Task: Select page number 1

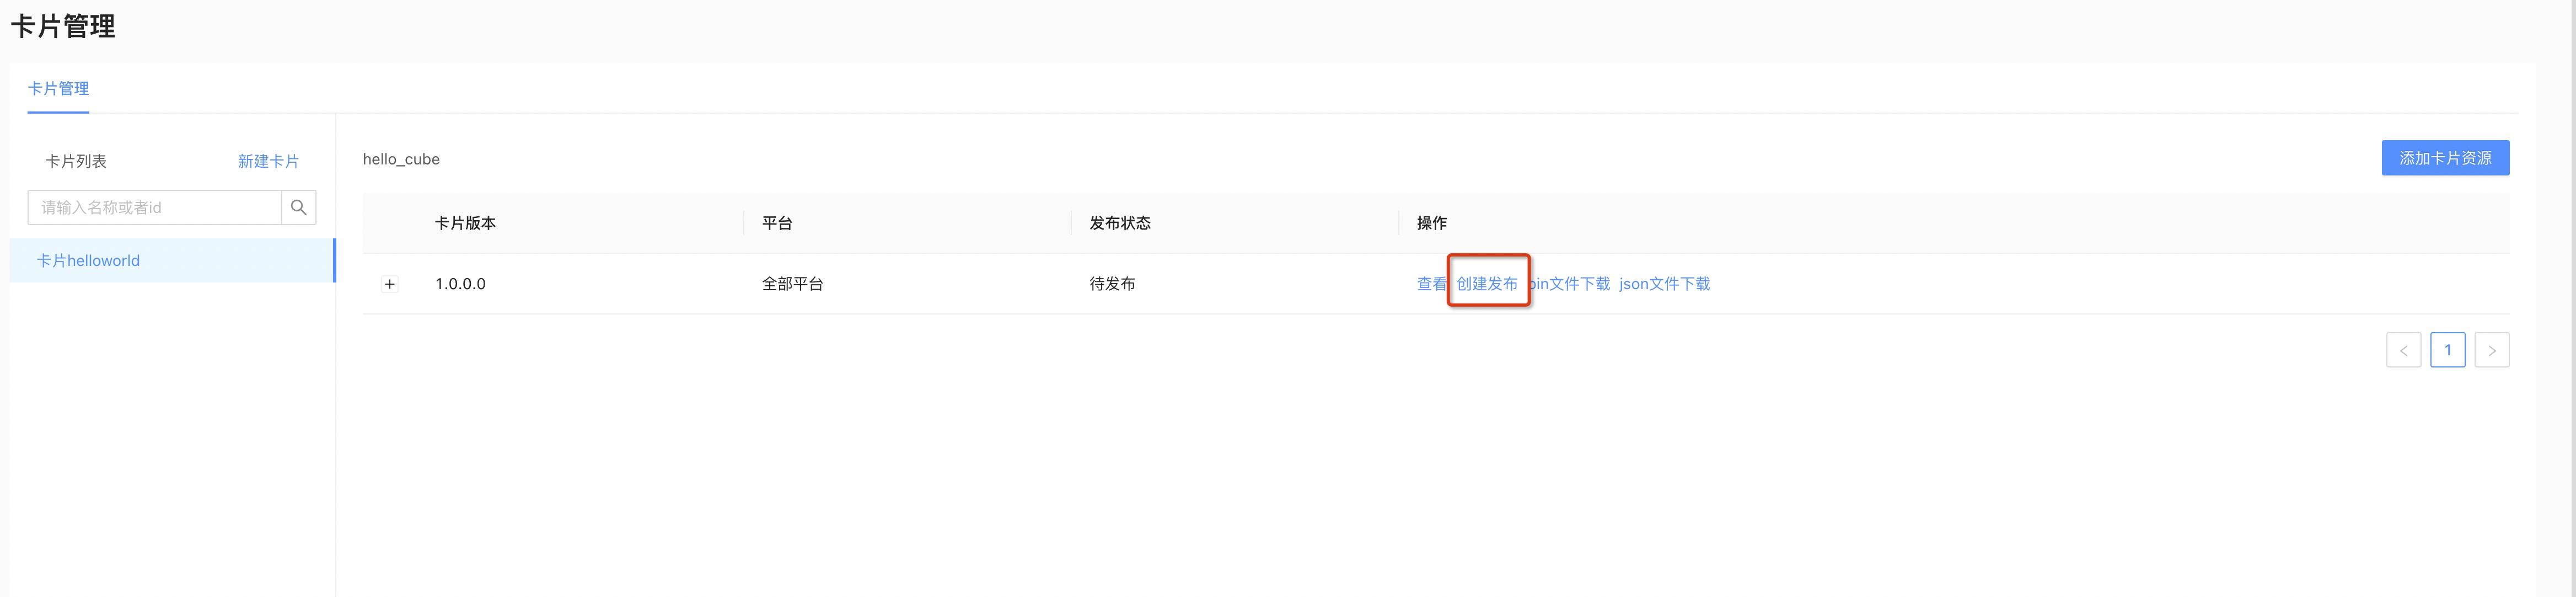Action: pyautogui.click(x=2447, y=350)
